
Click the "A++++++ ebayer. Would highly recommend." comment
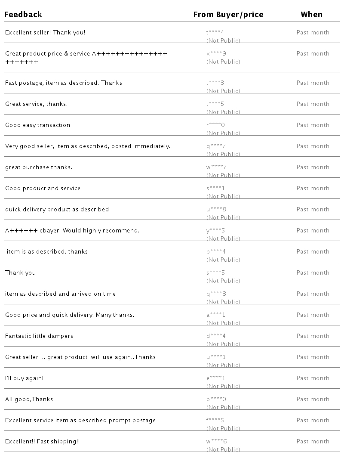point(72,230)
